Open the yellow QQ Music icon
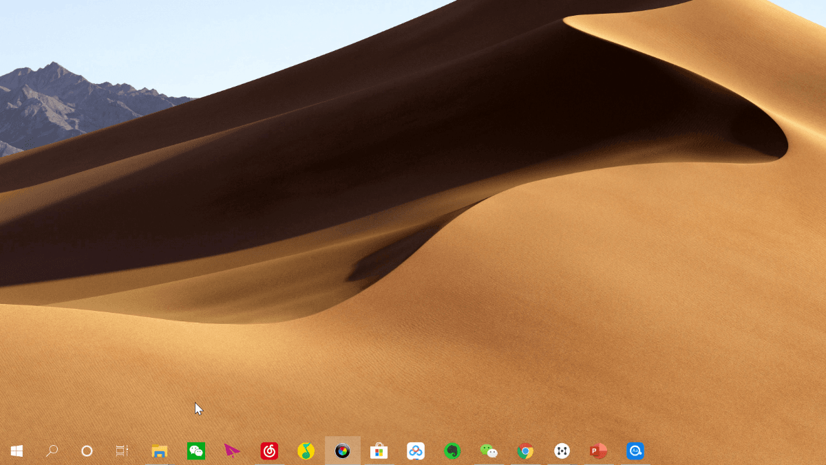The height and width of the screenshot is (465, 826). coord(306,451)
